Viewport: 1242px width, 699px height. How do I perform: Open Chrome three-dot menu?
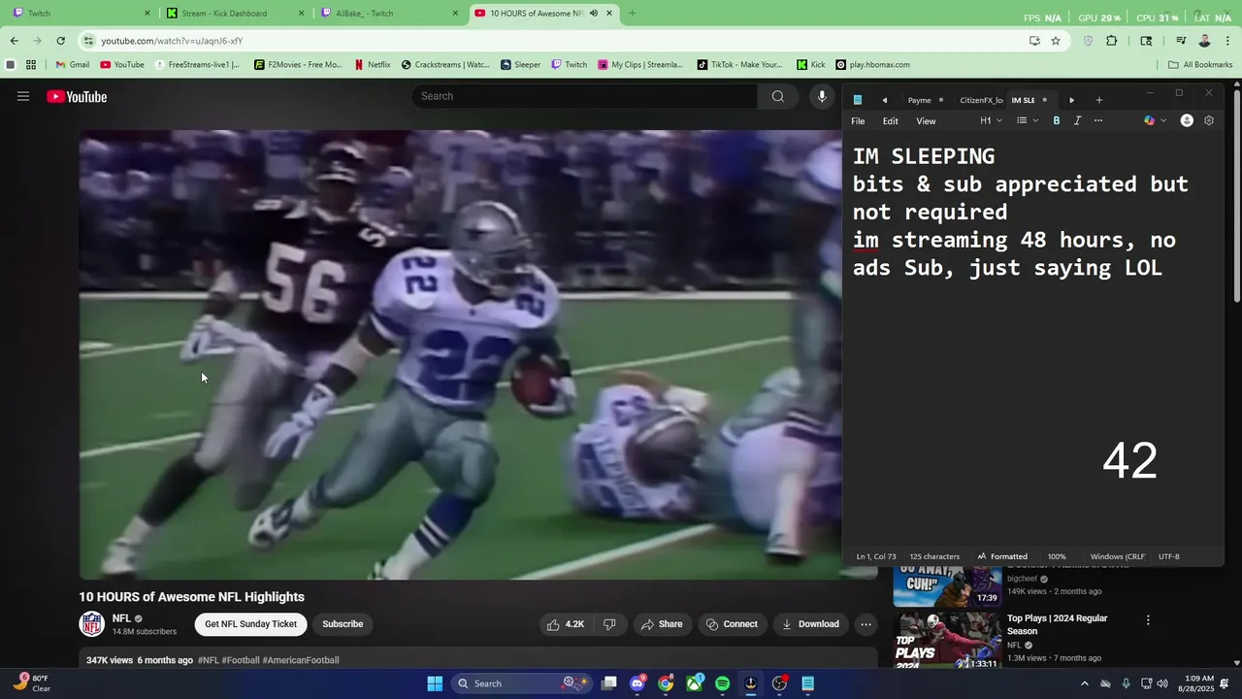pos(1227,41)
